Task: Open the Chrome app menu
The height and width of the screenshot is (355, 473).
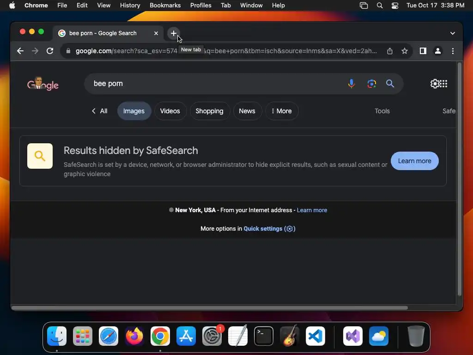Action: pos(36,6)
